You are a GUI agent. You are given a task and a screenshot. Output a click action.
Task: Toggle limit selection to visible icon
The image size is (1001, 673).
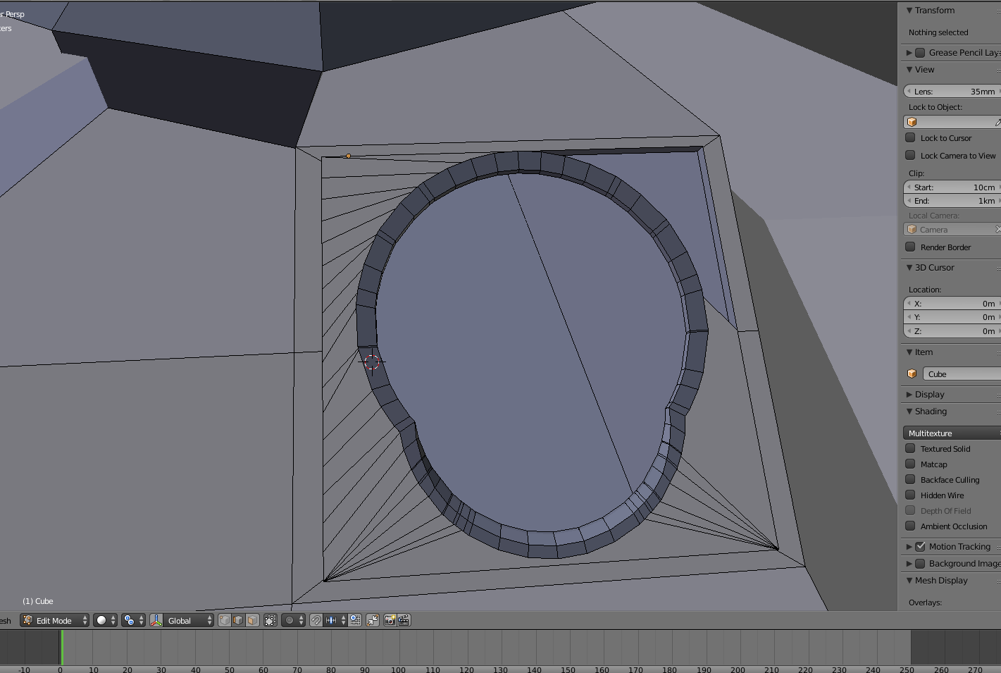(271, 620)
